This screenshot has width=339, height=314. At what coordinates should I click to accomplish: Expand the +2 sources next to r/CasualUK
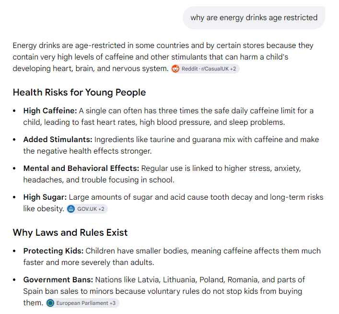(233, 69)
